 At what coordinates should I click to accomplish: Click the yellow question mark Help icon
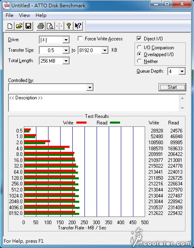tap(69, 26)
